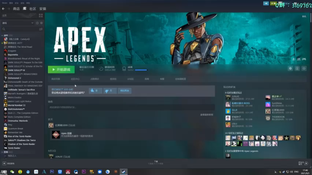Click thumbs up recommend button
Viewport: 312px width, 175px height.
tap(96, 91)
